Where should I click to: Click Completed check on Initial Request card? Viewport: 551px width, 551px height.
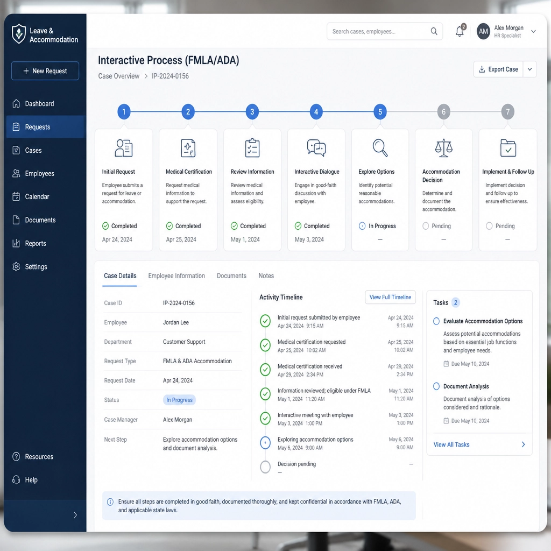(105, 226)
